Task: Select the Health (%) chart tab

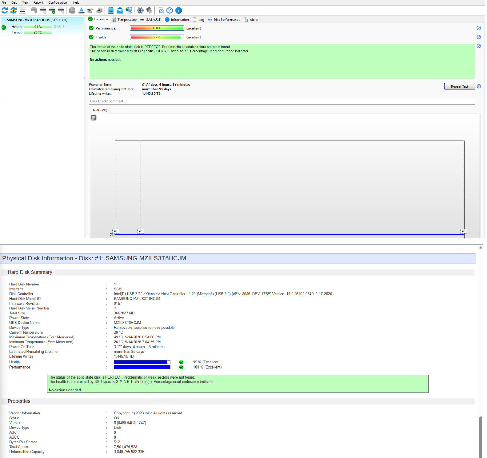Action: (x=99, y=110)
